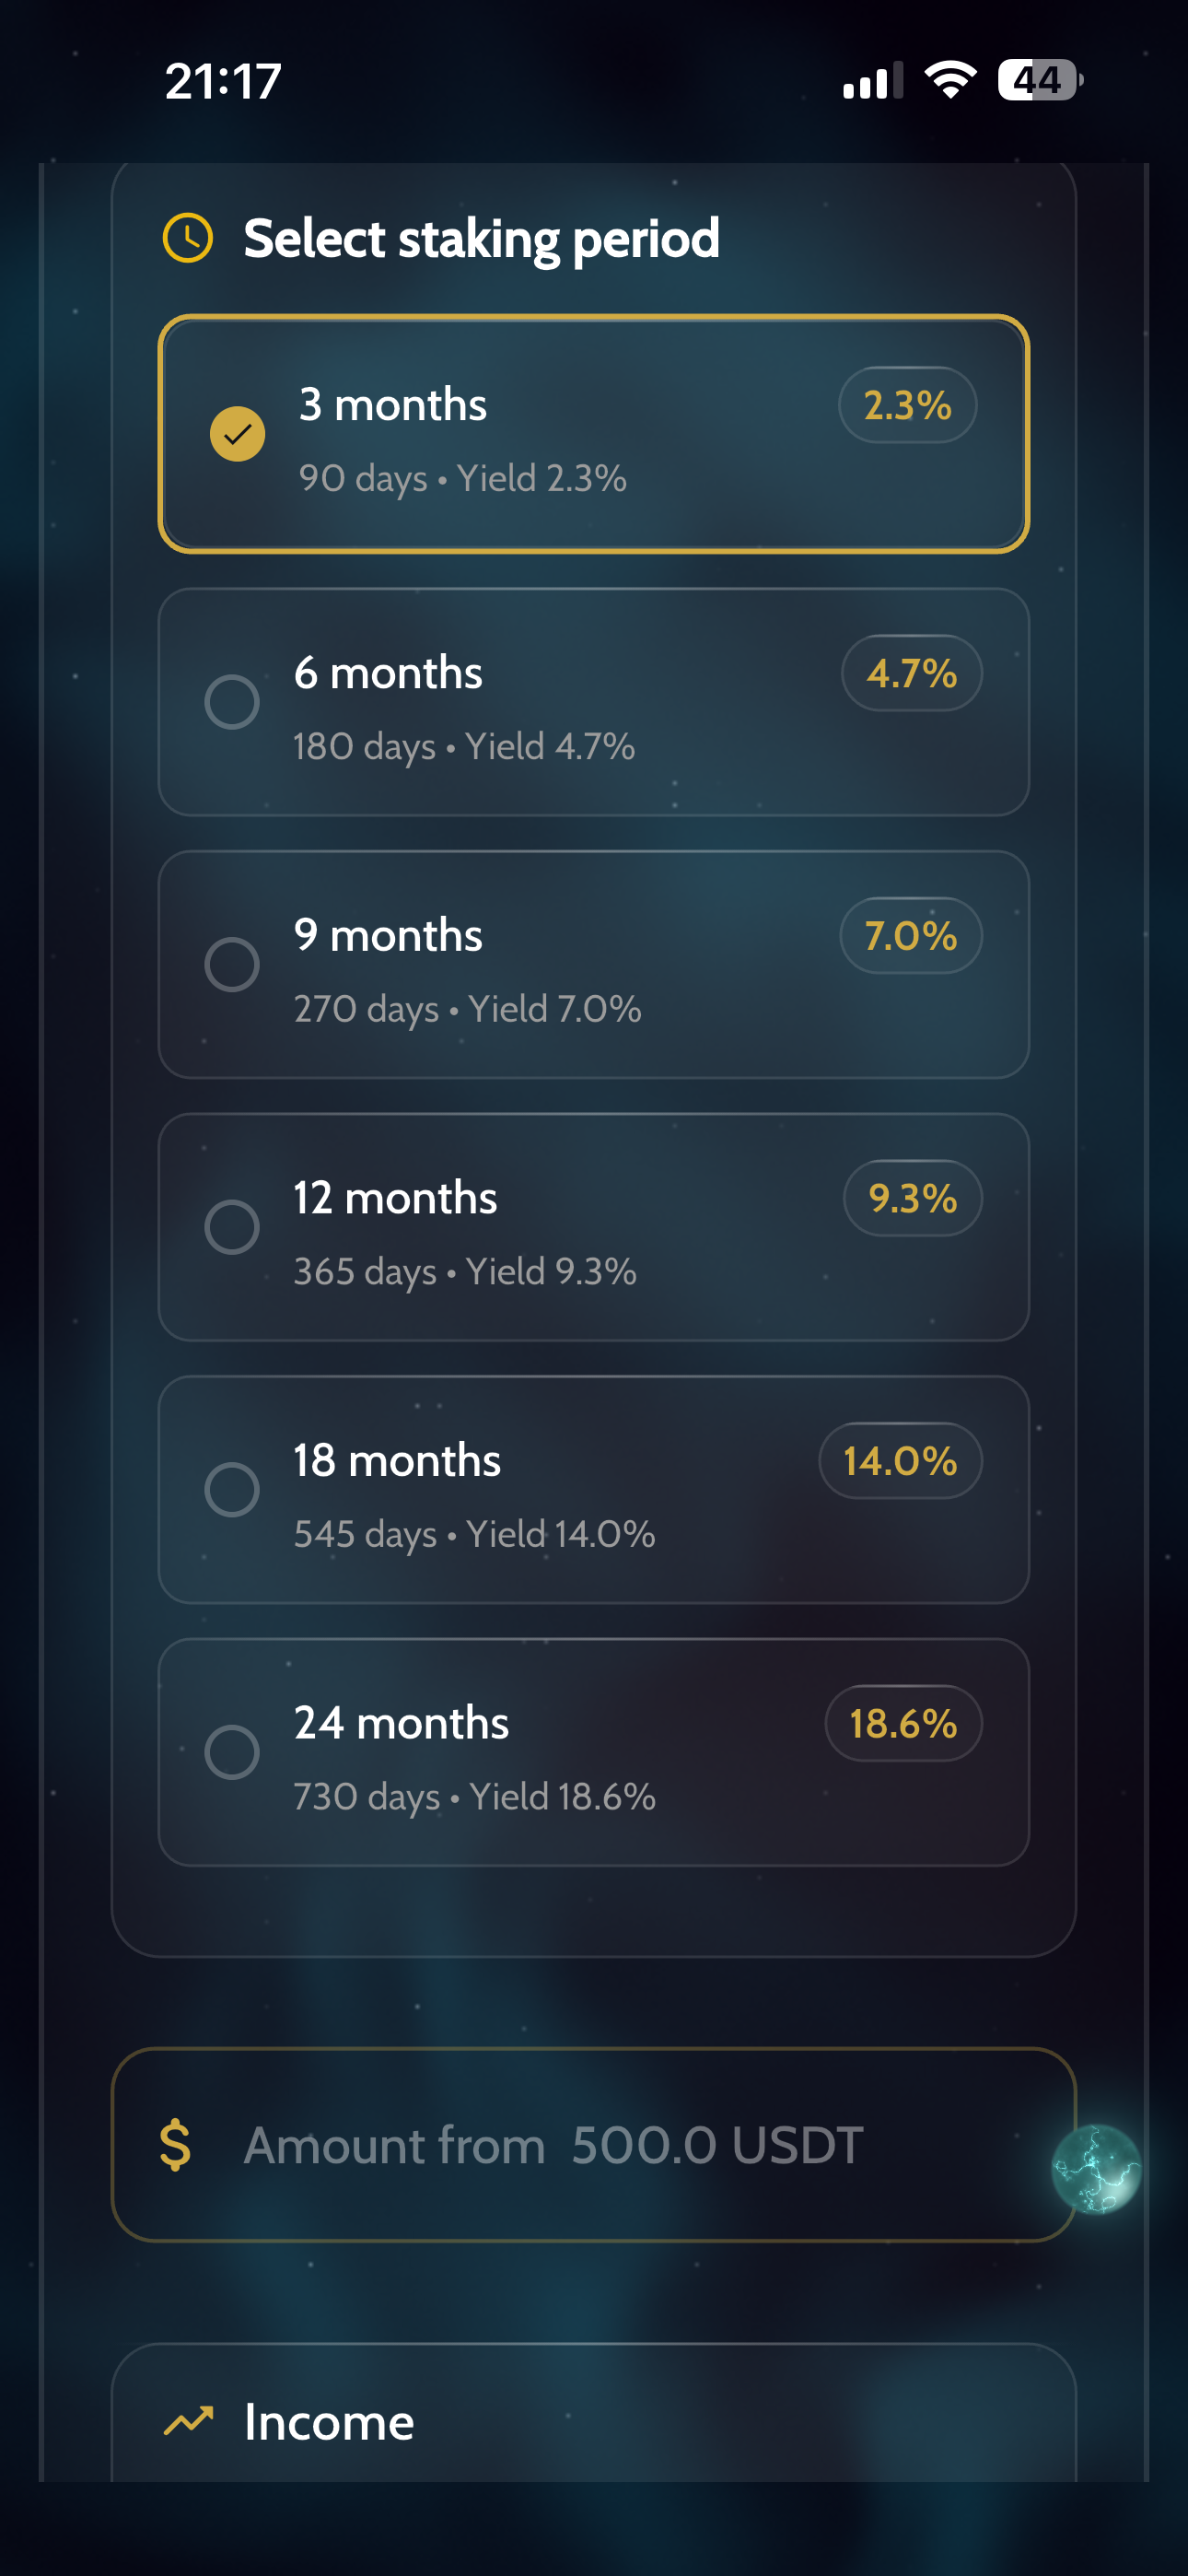Click the gold checkmark on 3 months option

click(237, 434)
